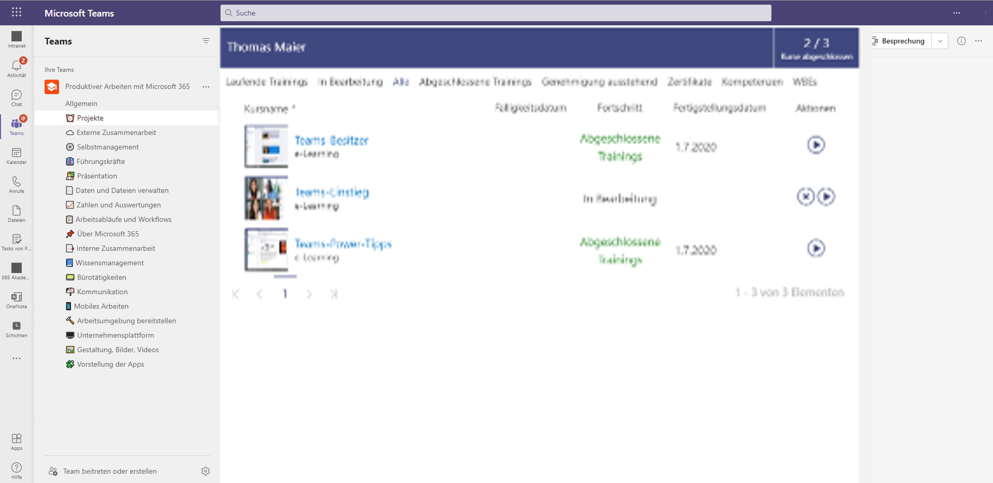Image resolution: width=993 pixels, height=483 pixels.
Task: Switch to Abgeschlossene Trainings tab
Action: (475, 81)
